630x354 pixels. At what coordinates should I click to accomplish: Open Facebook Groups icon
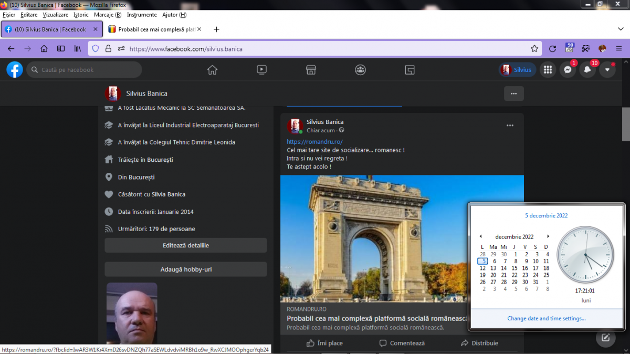(360, 70)
